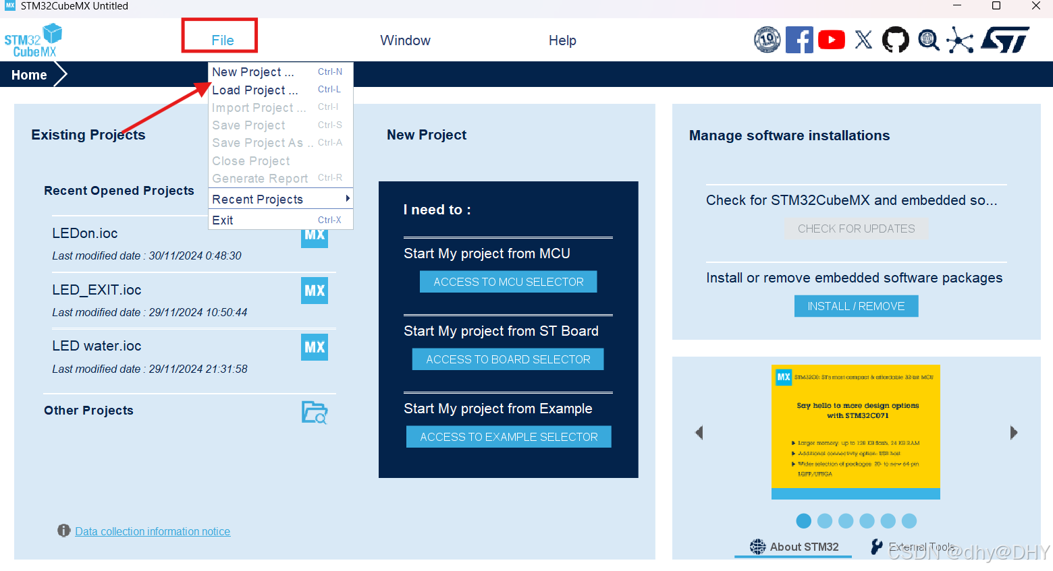Maximize the STM32CubeMX window
Image resolution: width=1053 pixels, height=571 pixels.
[996, 6]
